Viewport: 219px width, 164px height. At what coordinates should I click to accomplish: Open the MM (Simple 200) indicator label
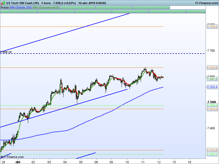[21, 7]
